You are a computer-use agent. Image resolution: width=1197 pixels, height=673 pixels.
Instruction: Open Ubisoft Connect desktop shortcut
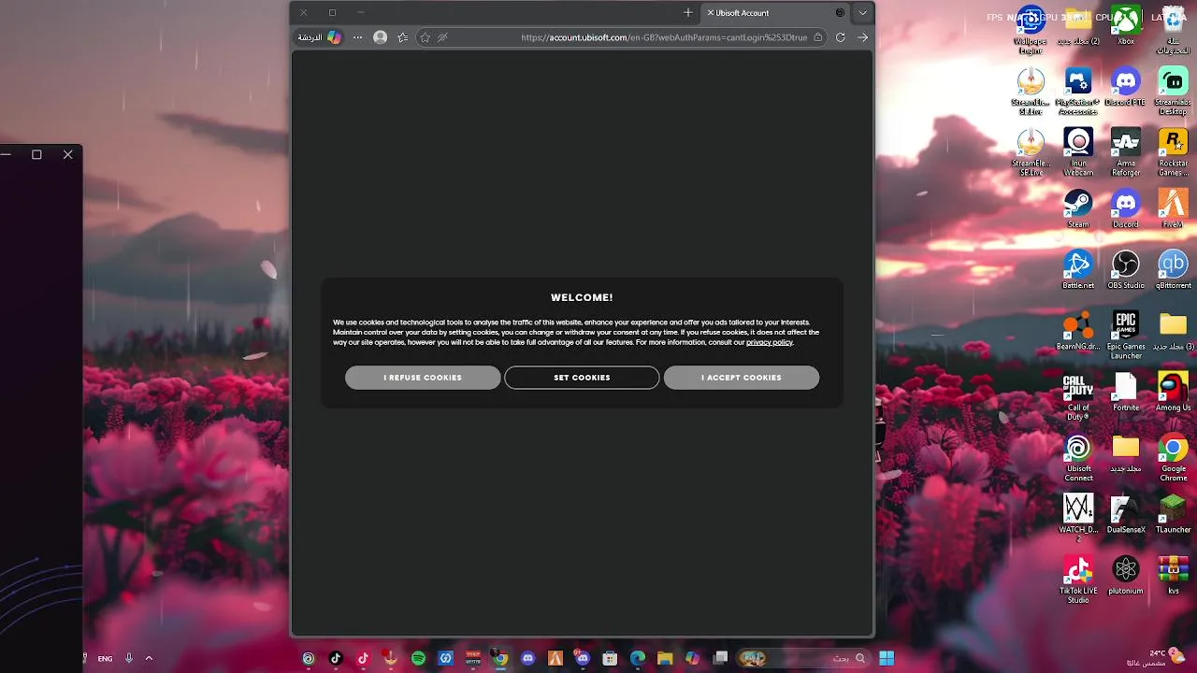click(x=1078, y=458)
